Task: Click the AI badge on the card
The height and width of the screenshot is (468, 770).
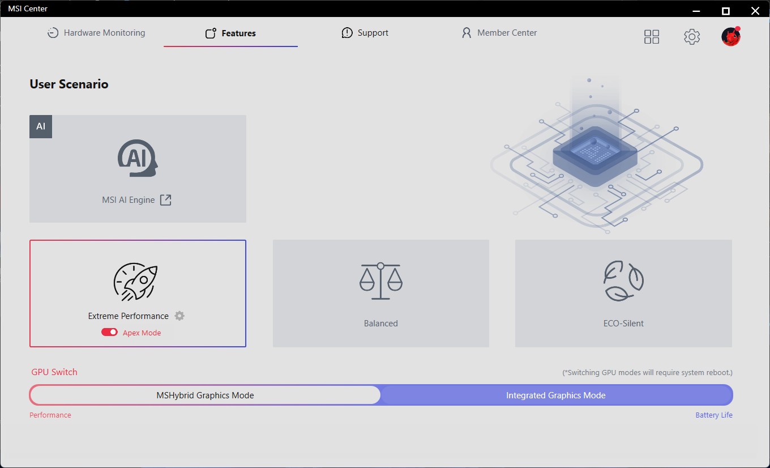Action: tap(41, 126)
